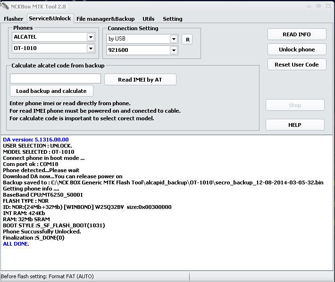Open the by USB connection dropdown
This screenshot has width=335, height=282.
(x=174, y=39)
